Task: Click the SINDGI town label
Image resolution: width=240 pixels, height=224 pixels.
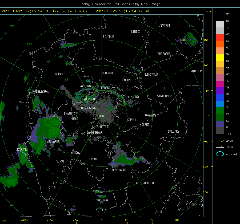Action: pos(136,32)
